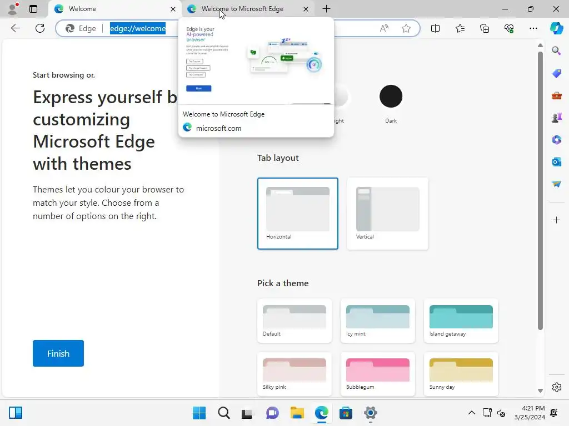Click the scrollbar up arrow
569x426 pixels.
(x=540, y=45)
